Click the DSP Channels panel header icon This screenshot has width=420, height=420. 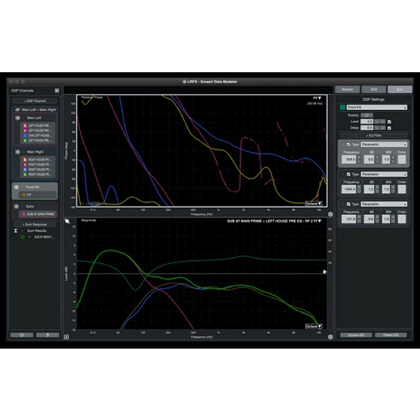pyautogui.click(x=57, y=91)
